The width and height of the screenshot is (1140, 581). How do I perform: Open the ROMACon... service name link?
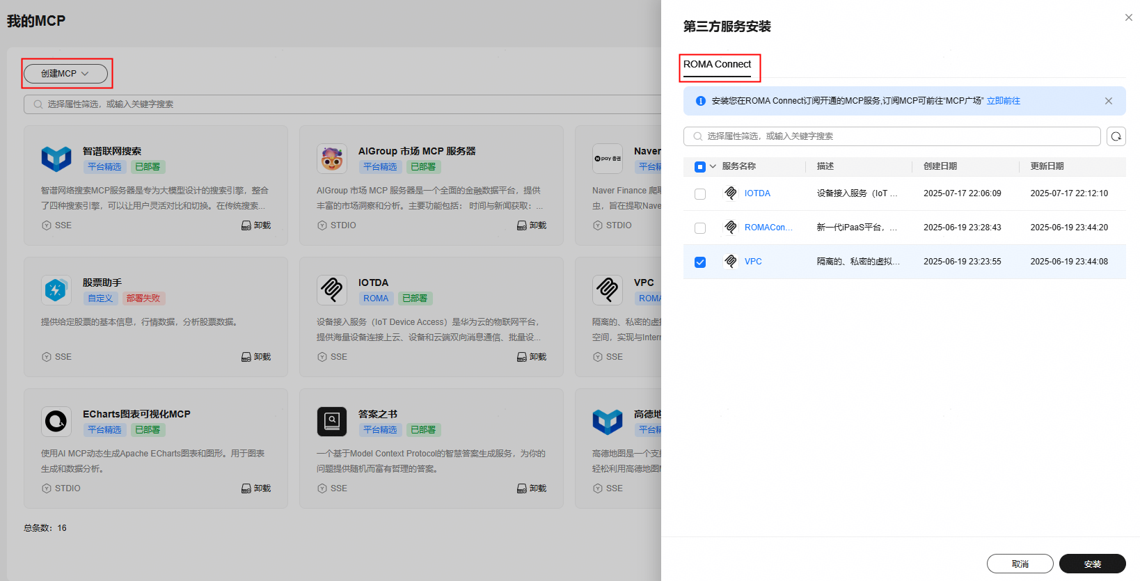[x=768, y=228]
